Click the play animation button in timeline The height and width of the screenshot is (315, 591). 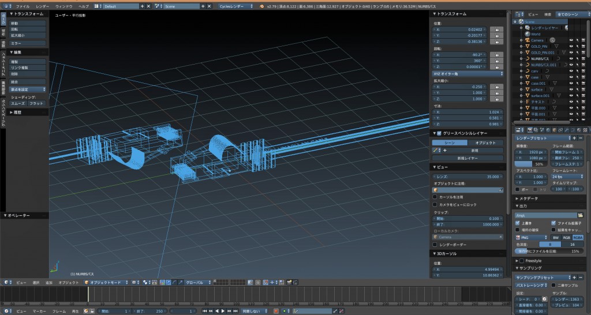(223, 311)
